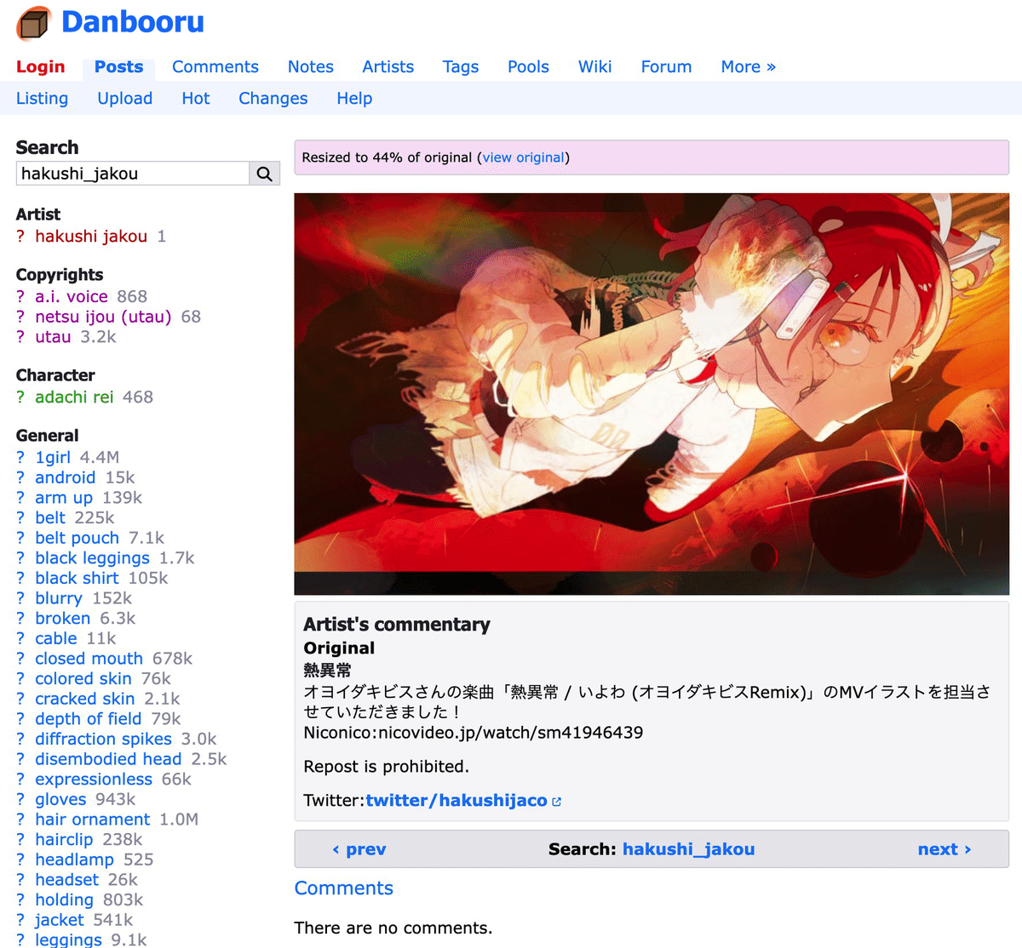The image size is (1022, 948).
Task: Open the Changes submenu link
Action: click(273, 99)
